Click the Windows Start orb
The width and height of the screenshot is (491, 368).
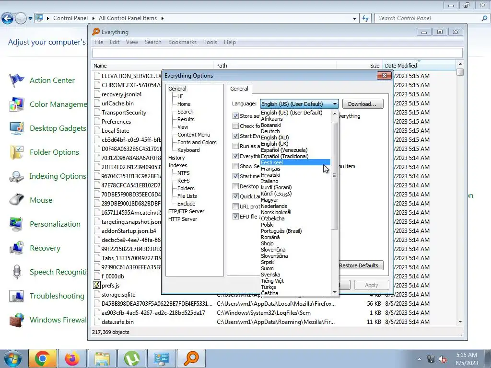pyautogui.click(x=12, y=358)
